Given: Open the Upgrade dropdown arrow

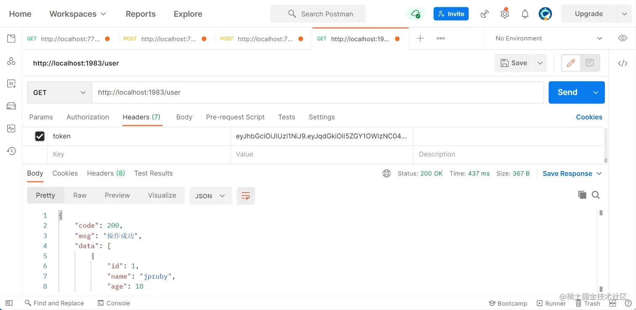Looking at the screenshot, I should 624,14.
